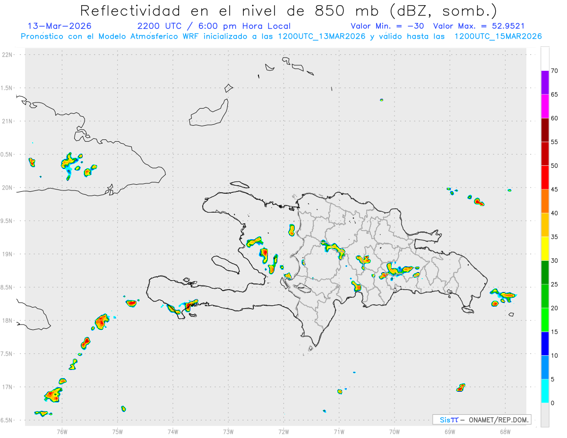
Task: Click the longitude axis label '68W'
Action: coord(505,431)
